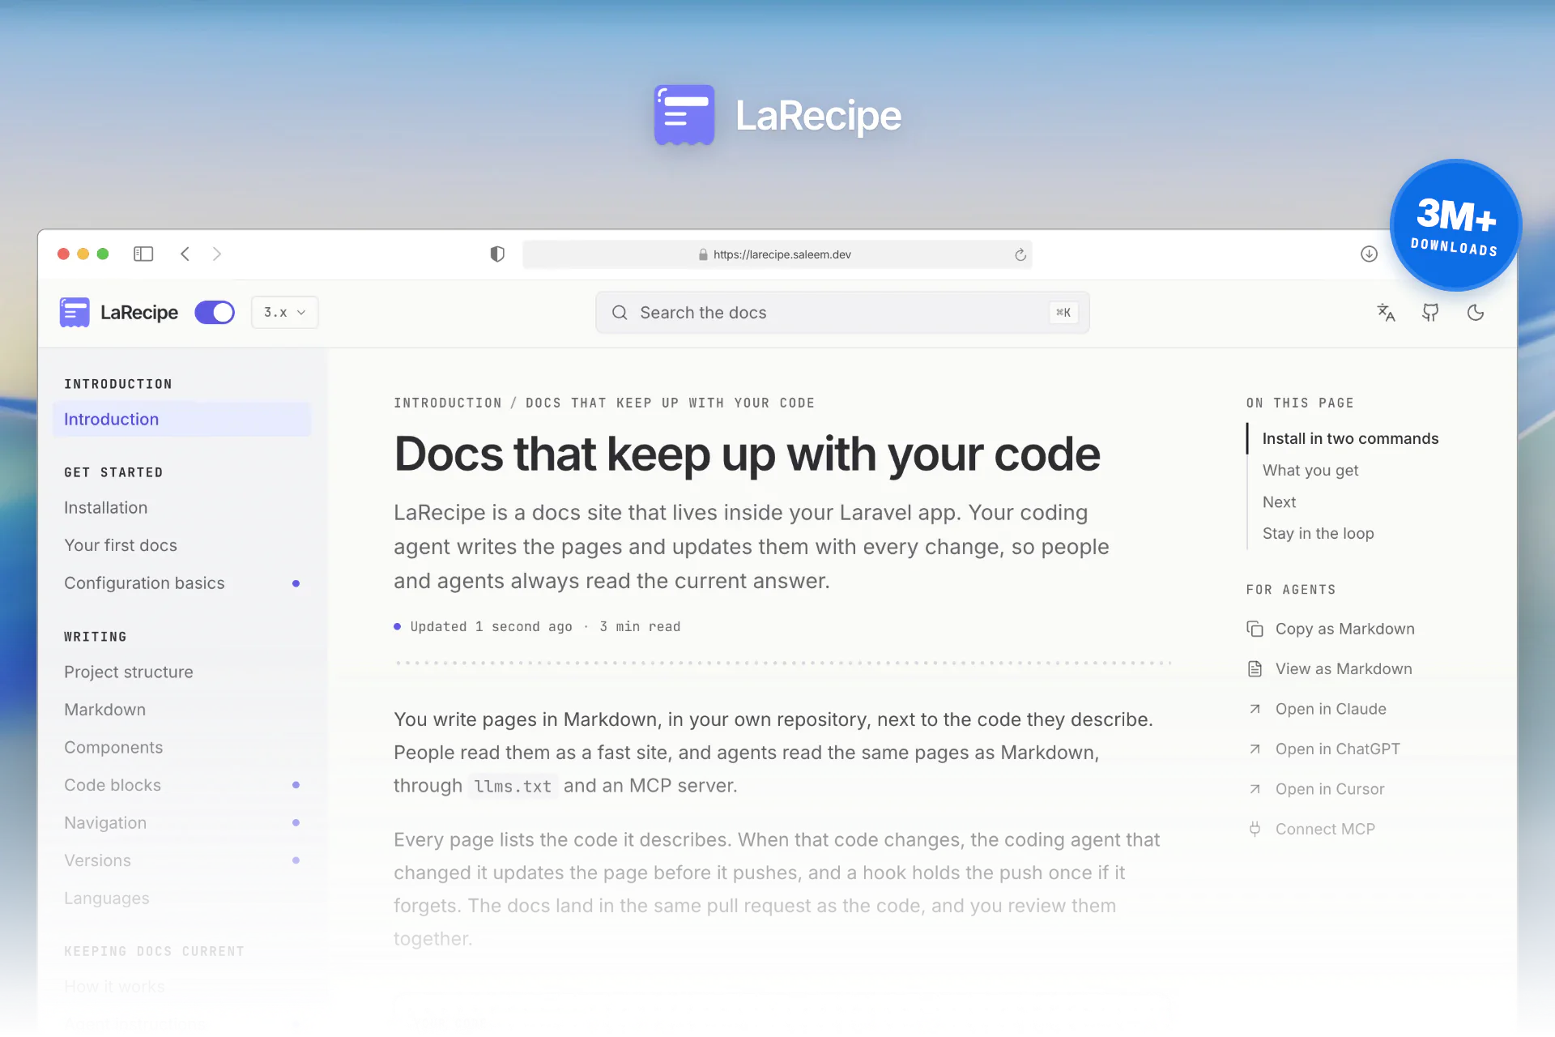Click the plug icon beside Connect MCP

point(1255,829)
